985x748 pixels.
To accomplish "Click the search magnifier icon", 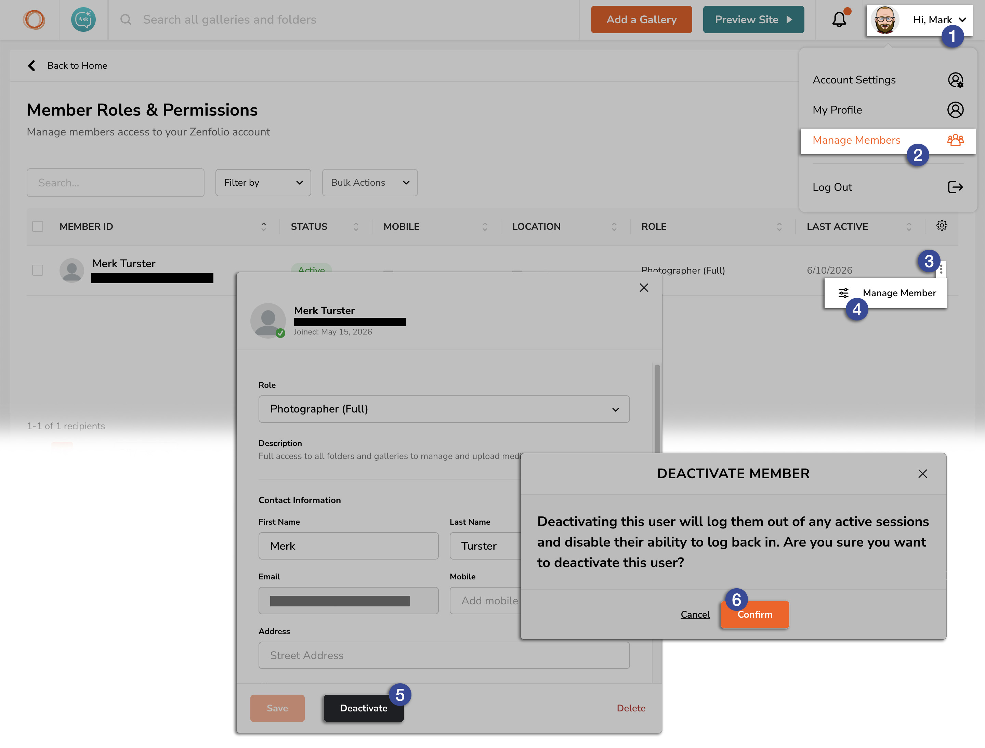I will (x=126, y=19).
